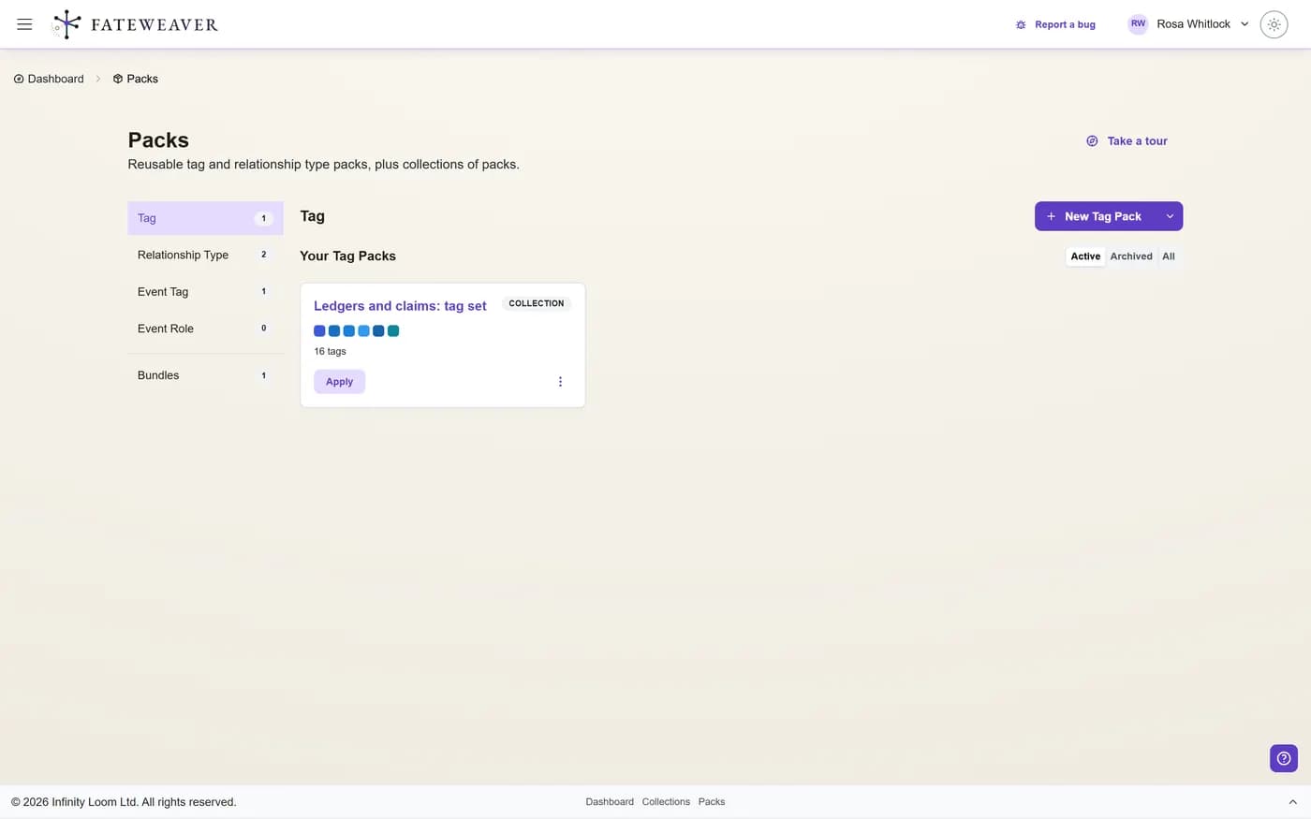Click the footer Collections link
This screenshot has width=1311, height=819.
click(666, 802)
